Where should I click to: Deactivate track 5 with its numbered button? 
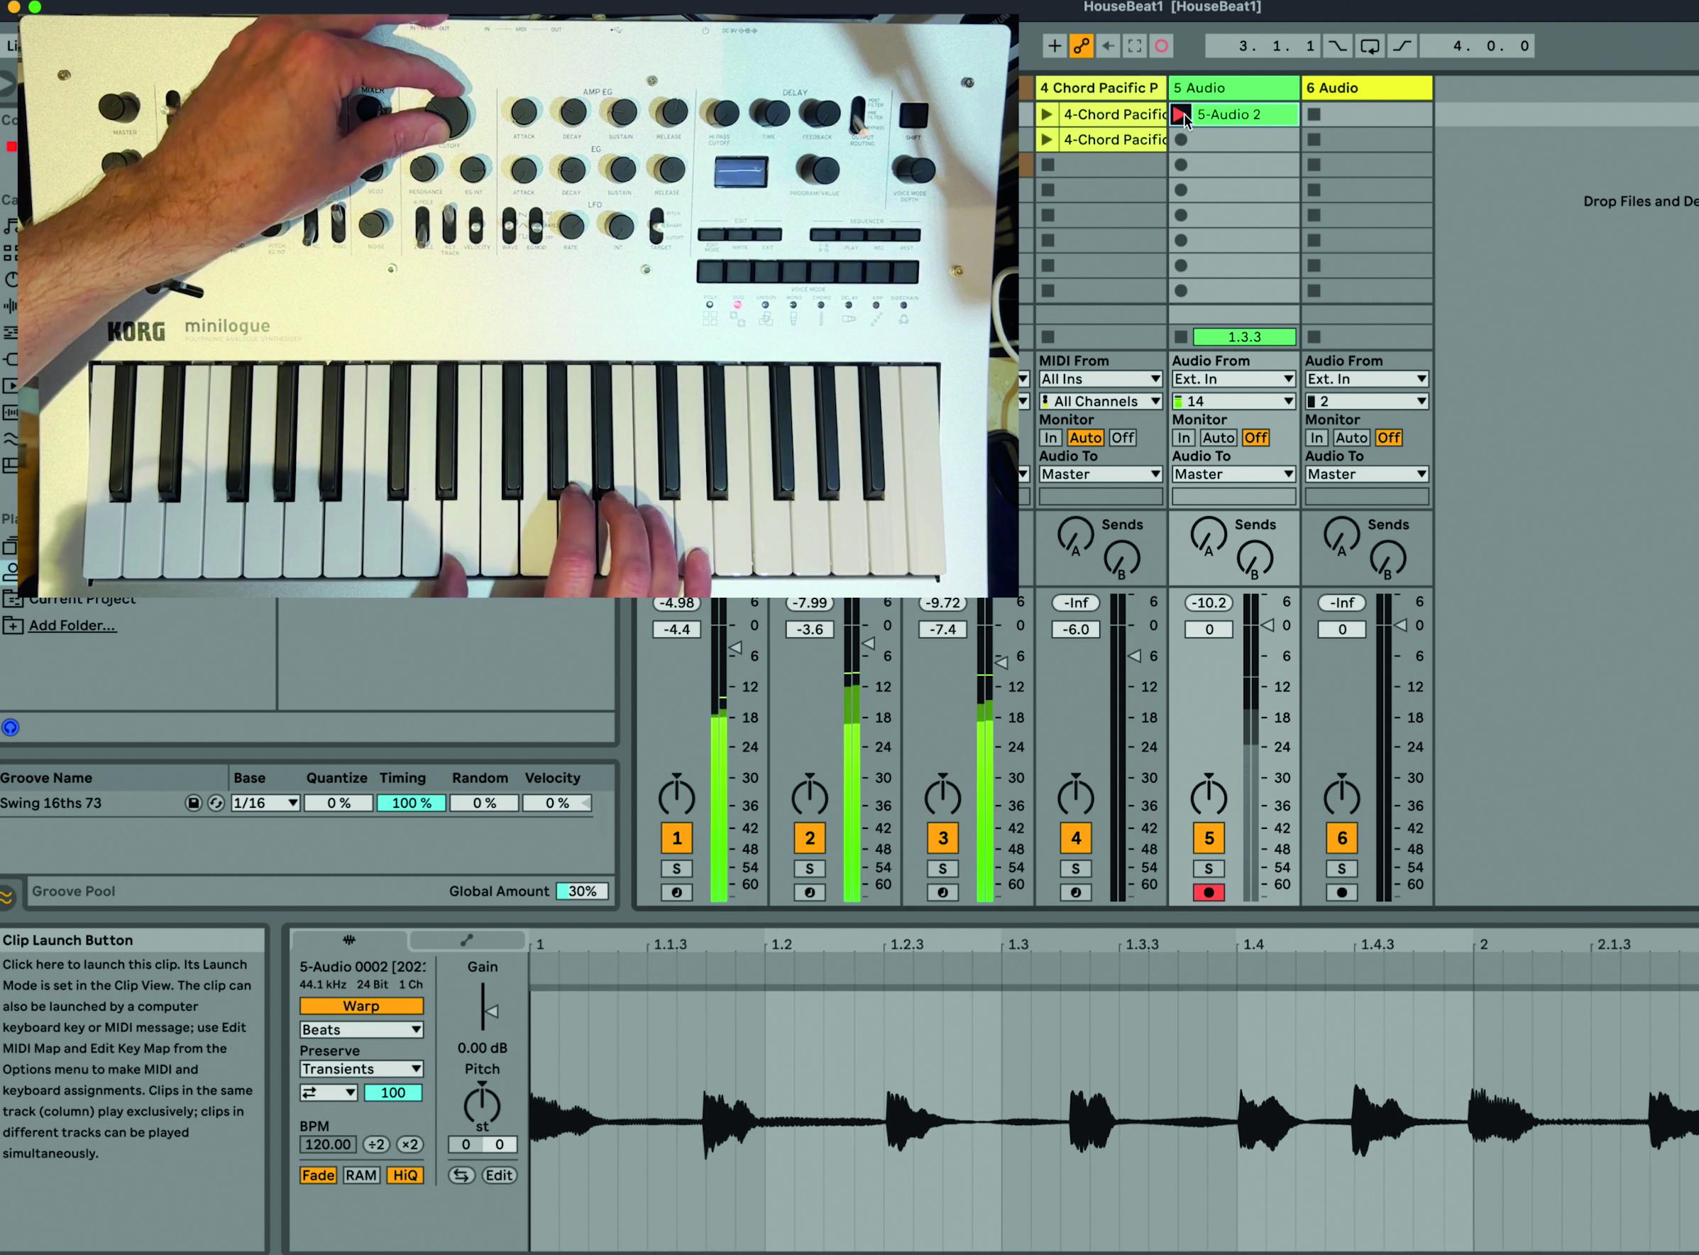[x=1209, y=839]
